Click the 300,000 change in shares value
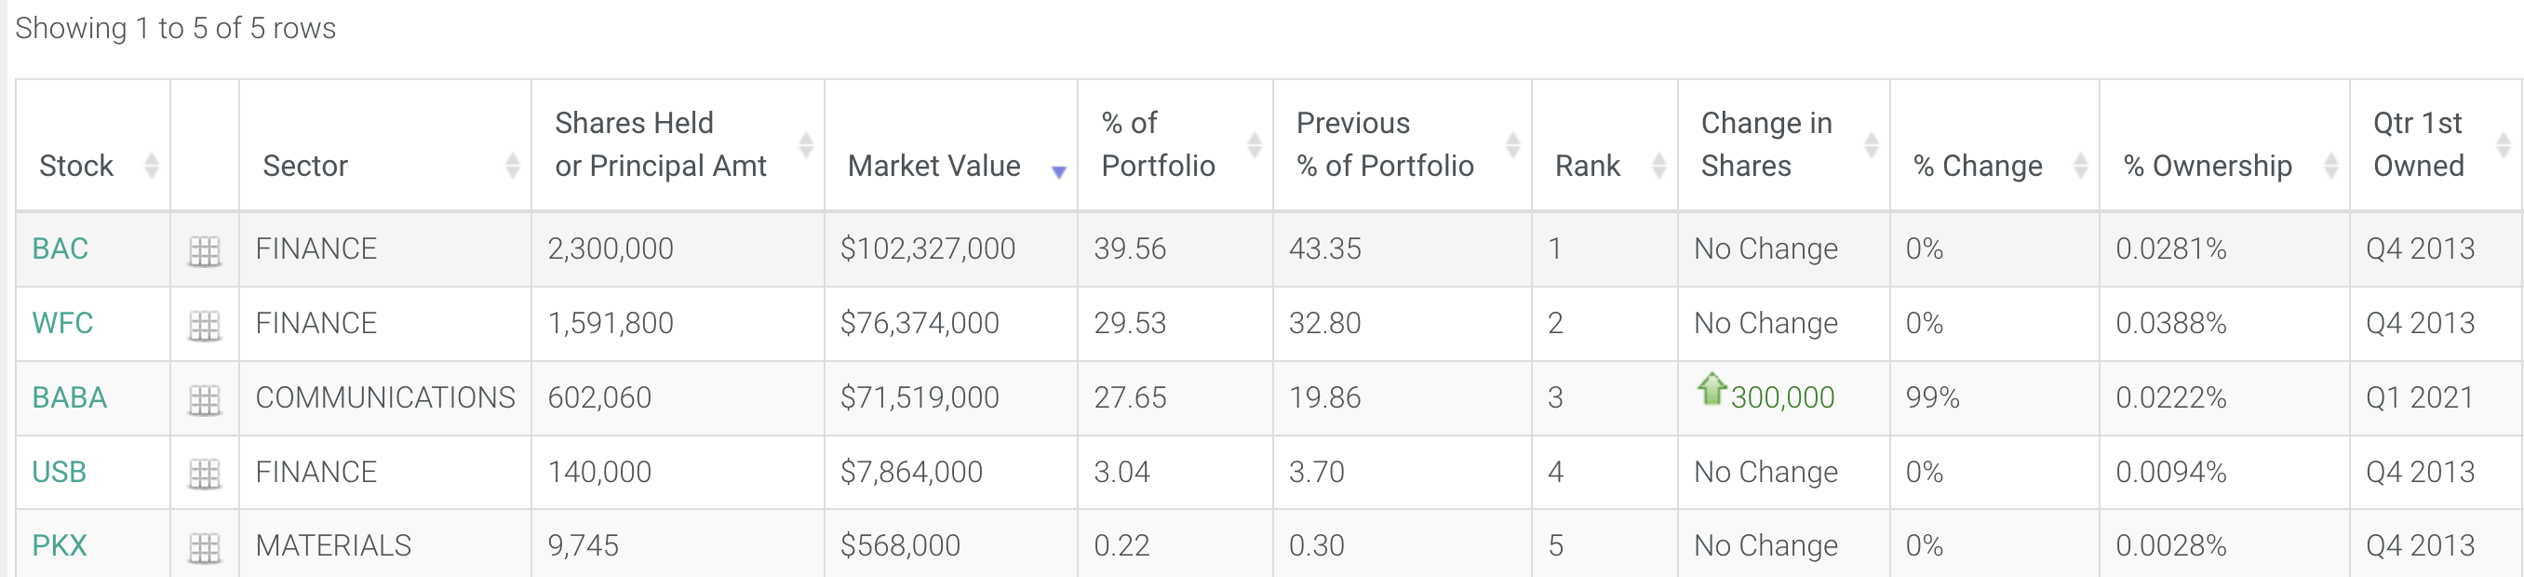This screenshot has width=2524, height=577. 1781,397
